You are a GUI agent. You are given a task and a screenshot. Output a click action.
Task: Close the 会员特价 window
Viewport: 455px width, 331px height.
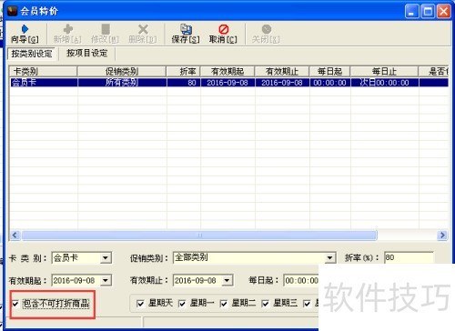tap(443, 12)
